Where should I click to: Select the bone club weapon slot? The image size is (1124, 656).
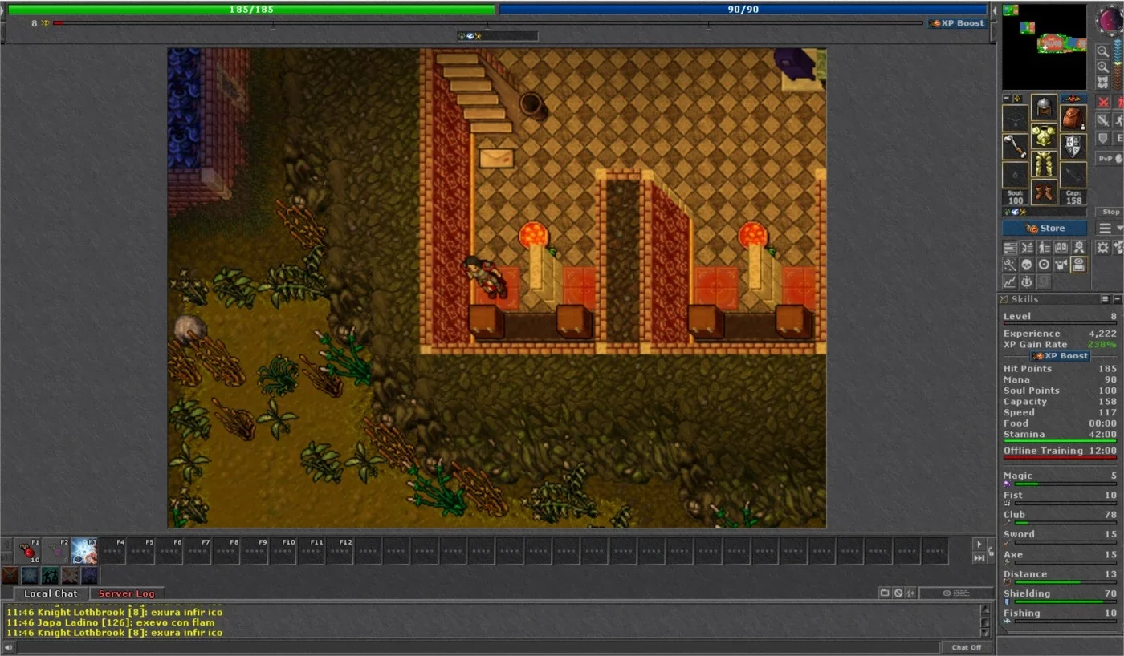coord(1015,147)
